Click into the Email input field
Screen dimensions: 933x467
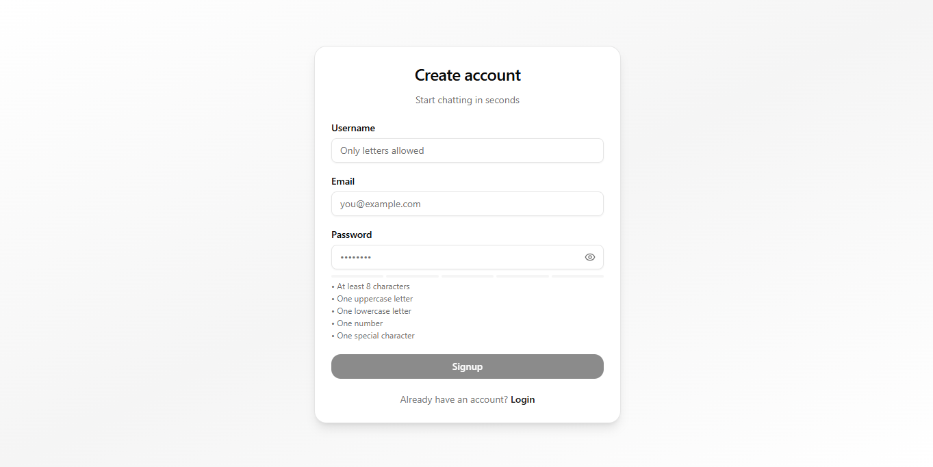coord(467,204)
